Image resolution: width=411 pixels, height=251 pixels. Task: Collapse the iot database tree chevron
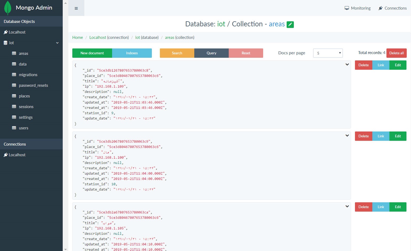(x=57, y=43)
